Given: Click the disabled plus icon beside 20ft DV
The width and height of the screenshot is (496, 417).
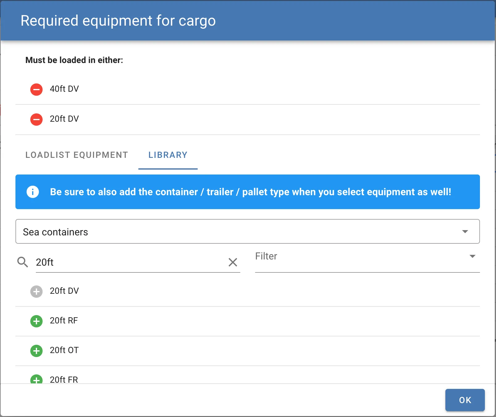Looking at the screenshot, I should [x=36, y=292].
